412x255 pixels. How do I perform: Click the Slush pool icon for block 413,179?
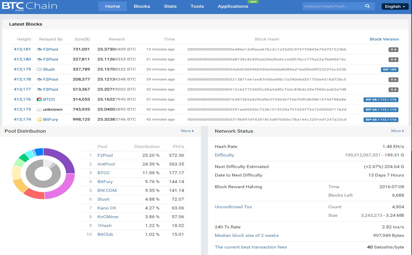[x=39, y=69]
